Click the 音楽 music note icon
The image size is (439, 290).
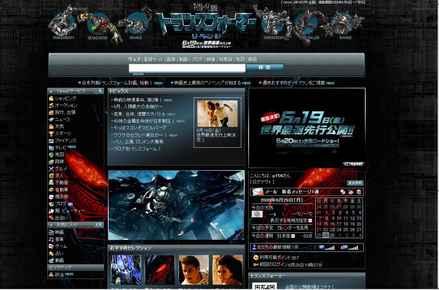pyautogui.click(x=51, y=239)
